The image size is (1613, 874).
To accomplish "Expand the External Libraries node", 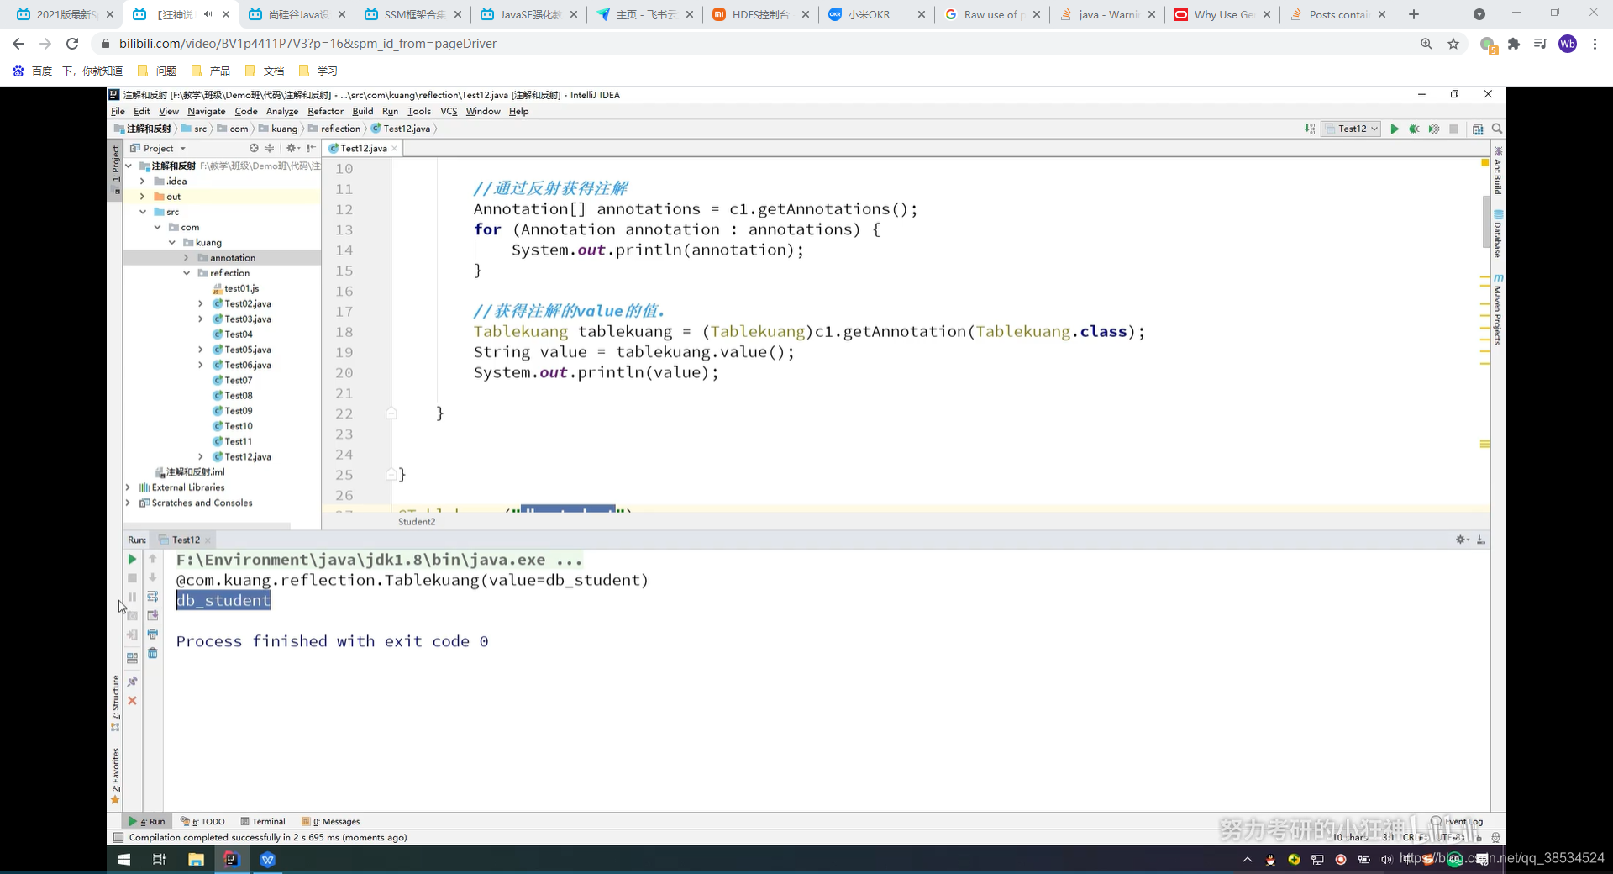I will [128, 487].
